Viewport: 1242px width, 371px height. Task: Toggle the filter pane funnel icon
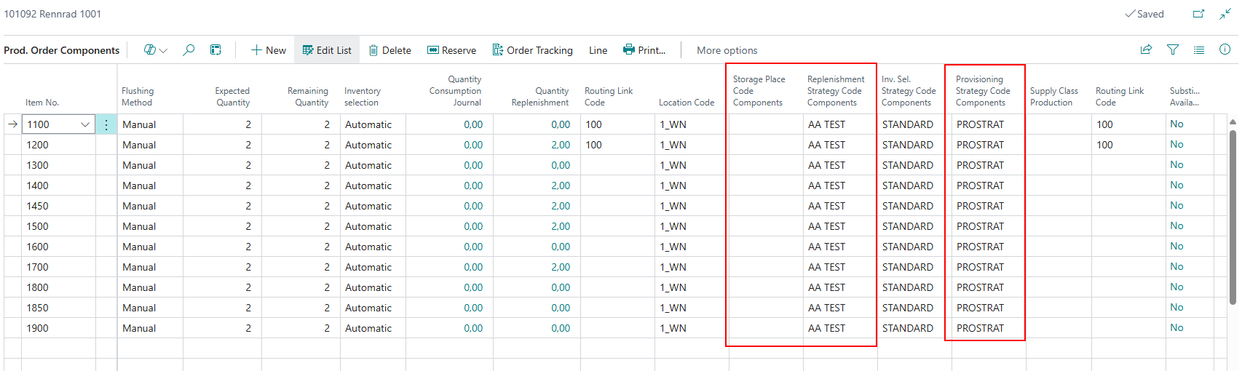tap(1173, 49)
